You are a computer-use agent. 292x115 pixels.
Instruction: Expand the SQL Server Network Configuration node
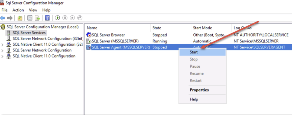2,51
